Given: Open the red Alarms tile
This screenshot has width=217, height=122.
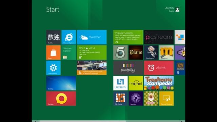Looking at the screenshot, I should (159, 68).
